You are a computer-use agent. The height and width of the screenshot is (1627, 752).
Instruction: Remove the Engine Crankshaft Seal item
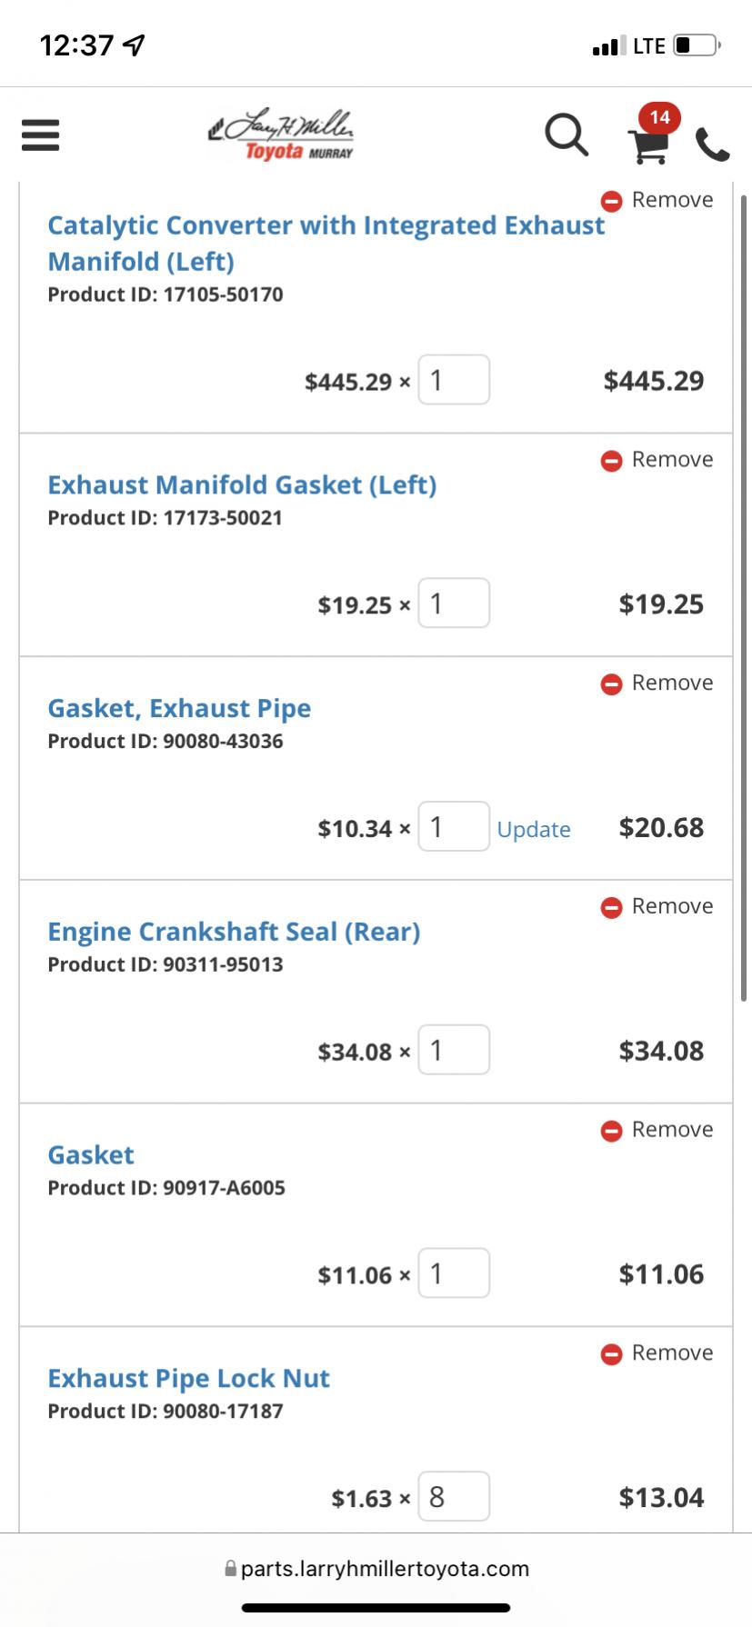click(657, 907)
